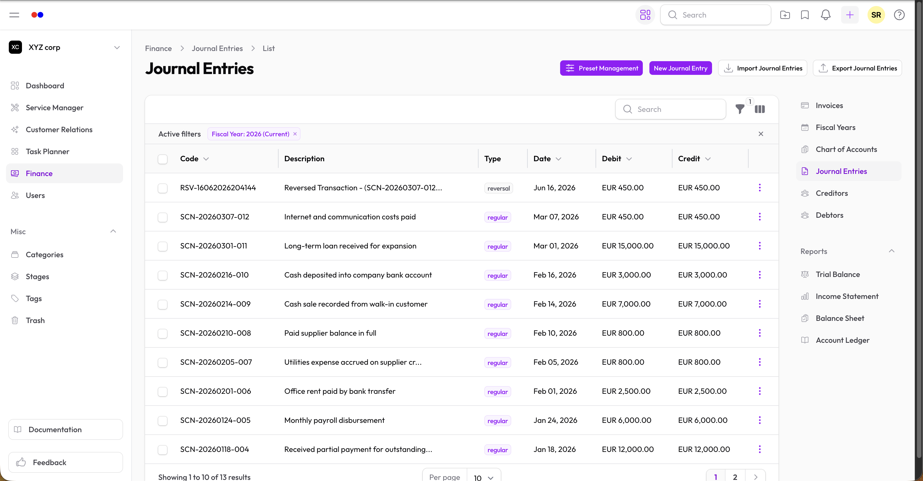Viewport: 923px width, 481px height.
Task: Open row actions for SCN-20260214-009
Action: 760,304
